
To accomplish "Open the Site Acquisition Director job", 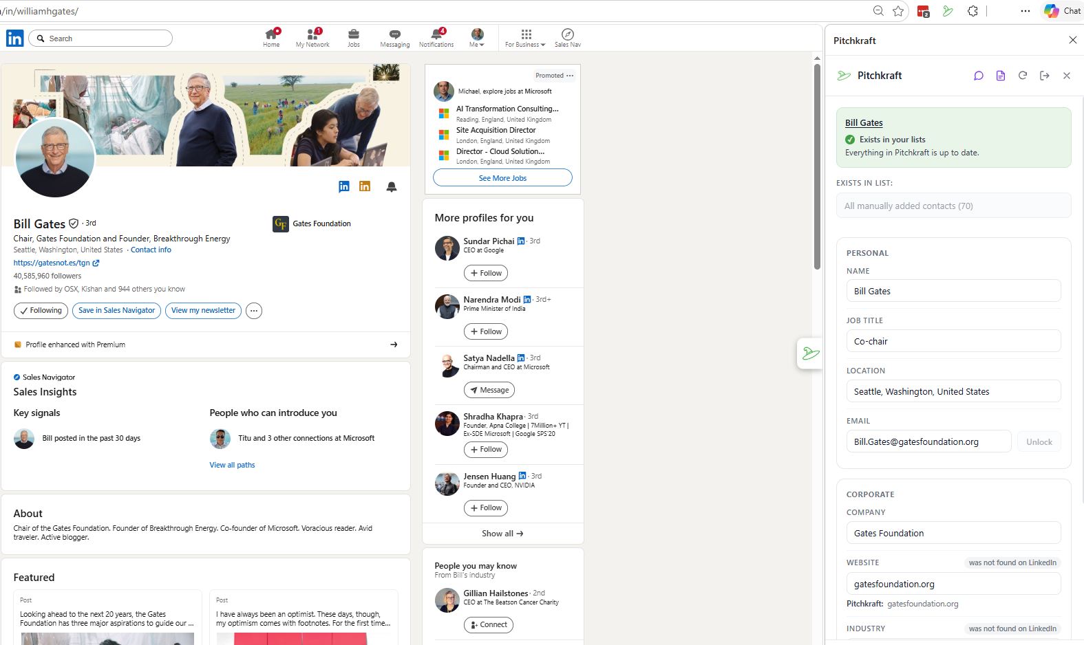I will coord(496,130).
